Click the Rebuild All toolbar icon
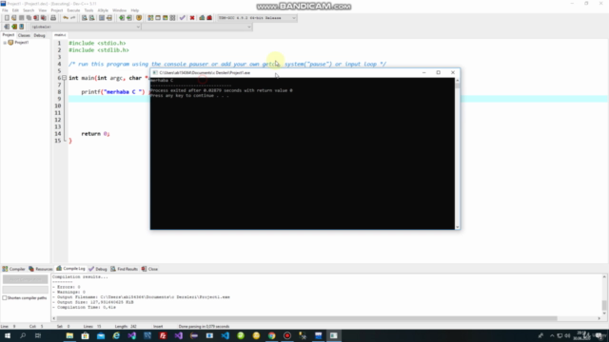The height and width of the screenshot is (342, 609). click(x=173, y=18)
